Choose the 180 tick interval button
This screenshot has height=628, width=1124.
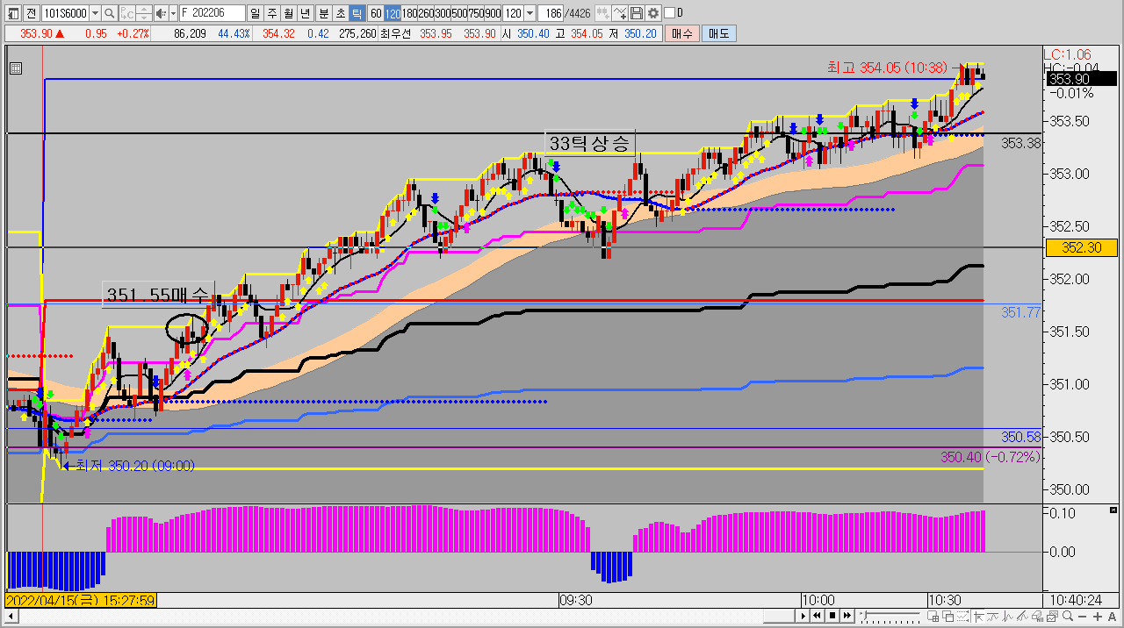pyautogui.click(x=409, y=13)
